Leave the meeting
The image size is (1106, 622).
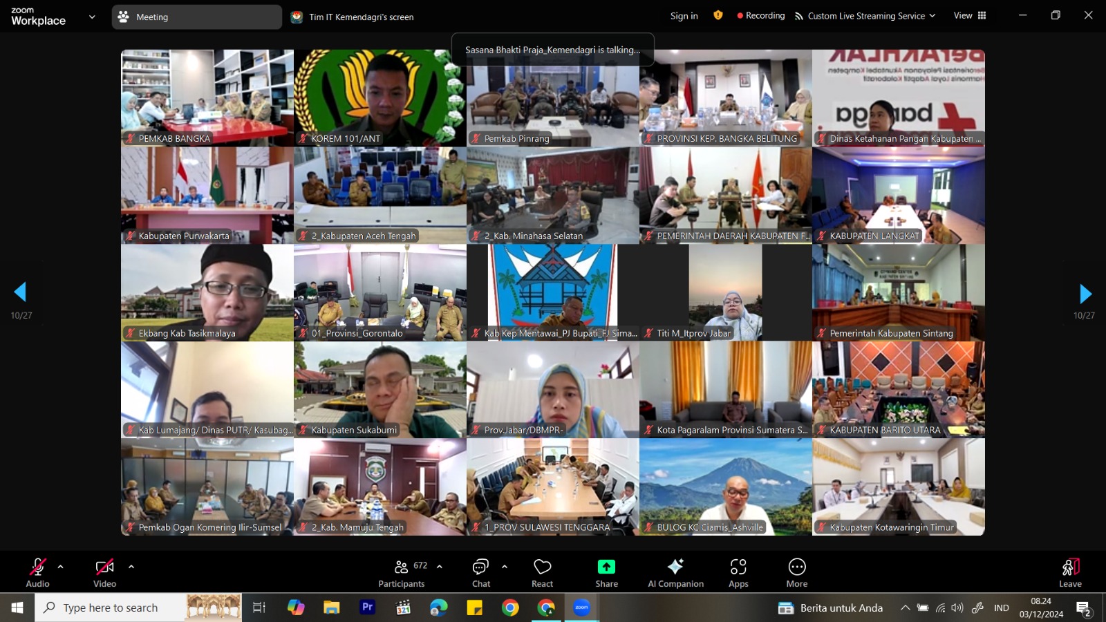(1069, 573)
